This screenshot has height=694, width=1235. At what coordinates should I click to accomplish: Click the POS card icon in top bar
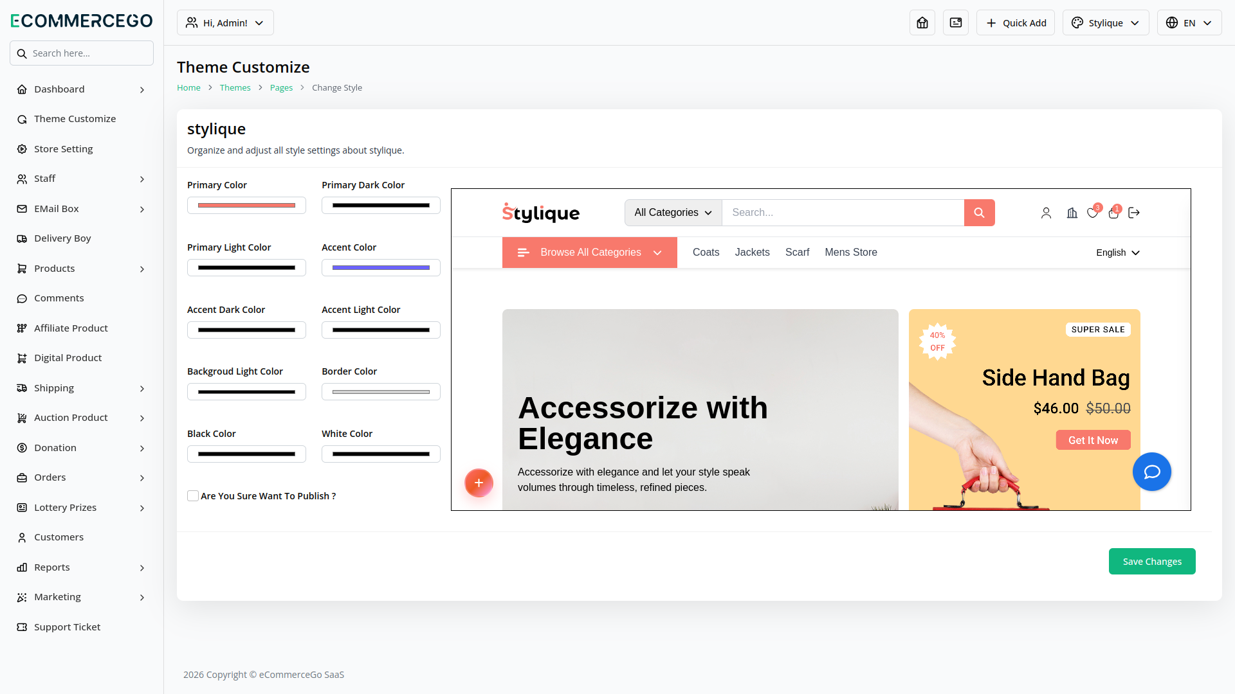pos(955,22)
